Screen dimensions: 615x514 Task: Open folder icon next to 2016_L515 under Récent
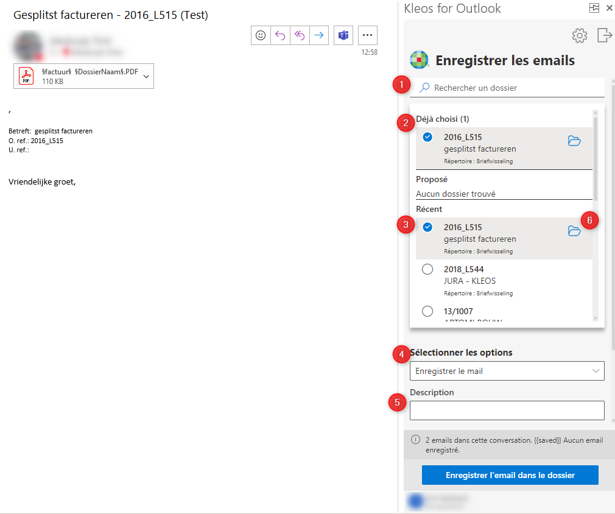574,231
